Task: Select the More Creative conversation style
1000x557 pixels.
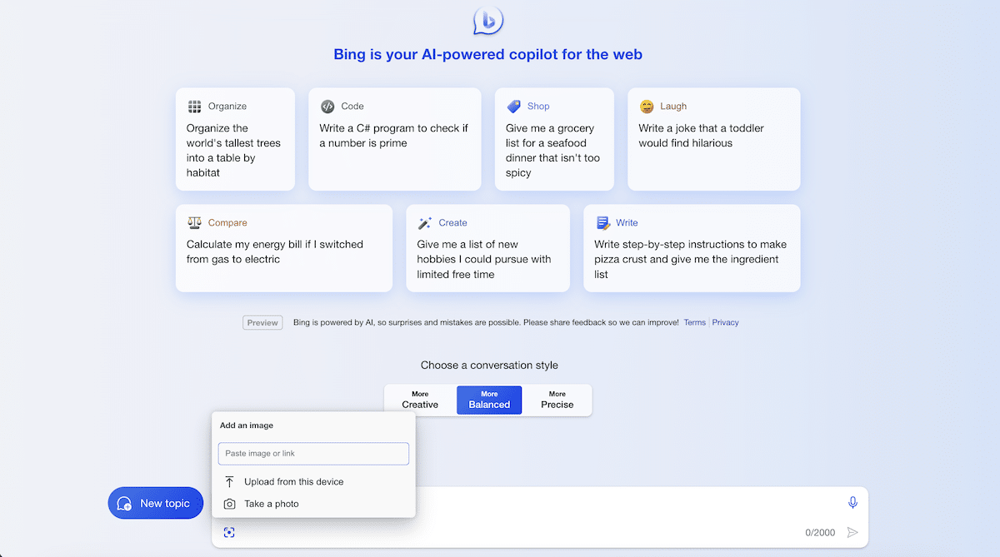Action: click(x=420, y=400)
